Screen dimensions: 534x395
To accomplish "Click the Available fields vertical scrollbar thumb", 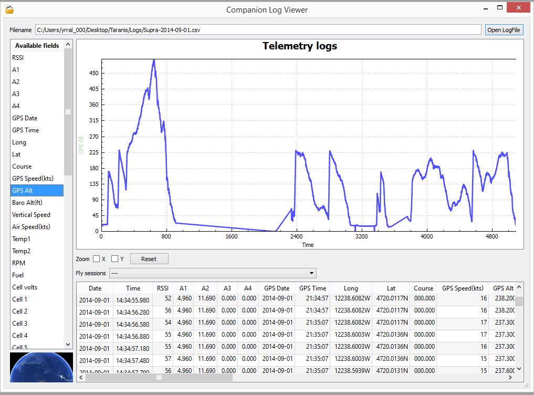I will [x=68, y=112].
